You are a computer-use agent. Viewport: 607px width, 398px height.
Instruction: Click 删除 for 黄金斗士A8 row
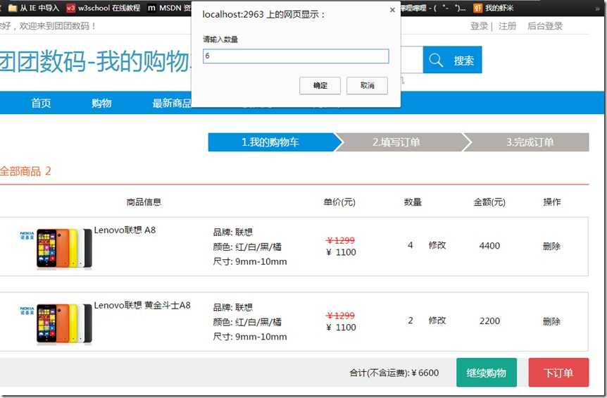pos(551,321)
